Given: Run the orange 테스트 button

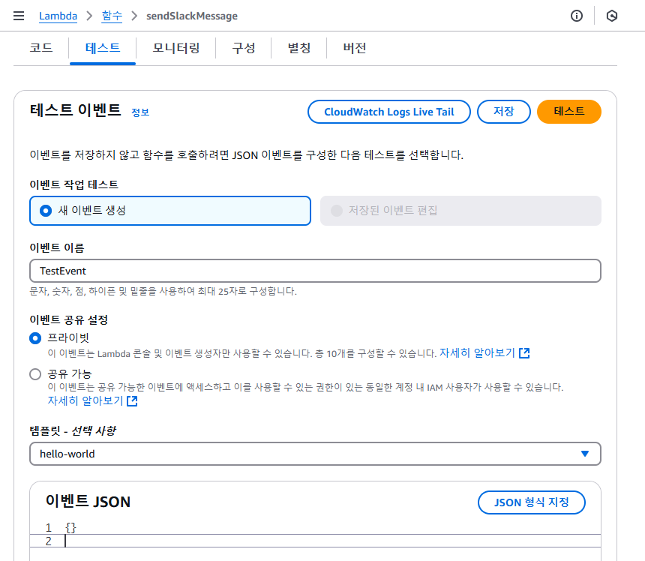Looking at the screenshot, I should (569, 112).
